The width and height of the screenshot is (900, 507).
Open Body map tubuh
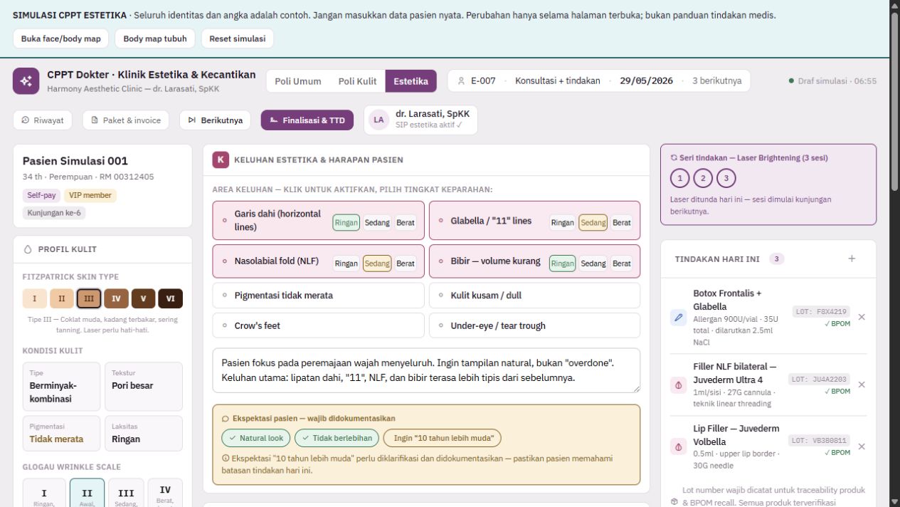155,38
